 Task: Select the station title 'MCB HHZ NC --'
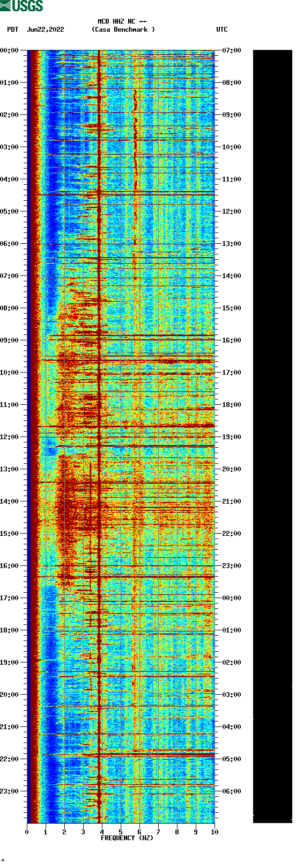[x=122, y=21]
